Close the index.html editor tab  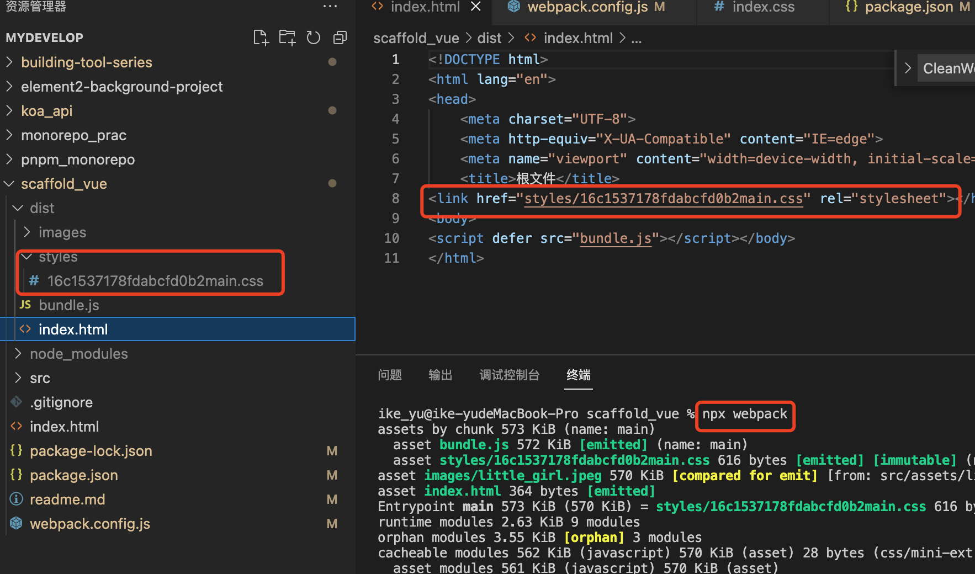[476, 7]
